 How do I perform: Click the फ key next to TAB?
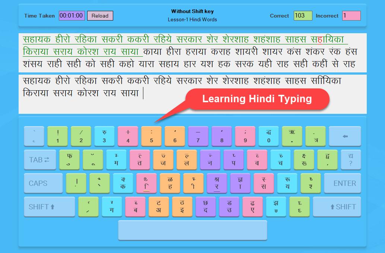coord(69,160)
